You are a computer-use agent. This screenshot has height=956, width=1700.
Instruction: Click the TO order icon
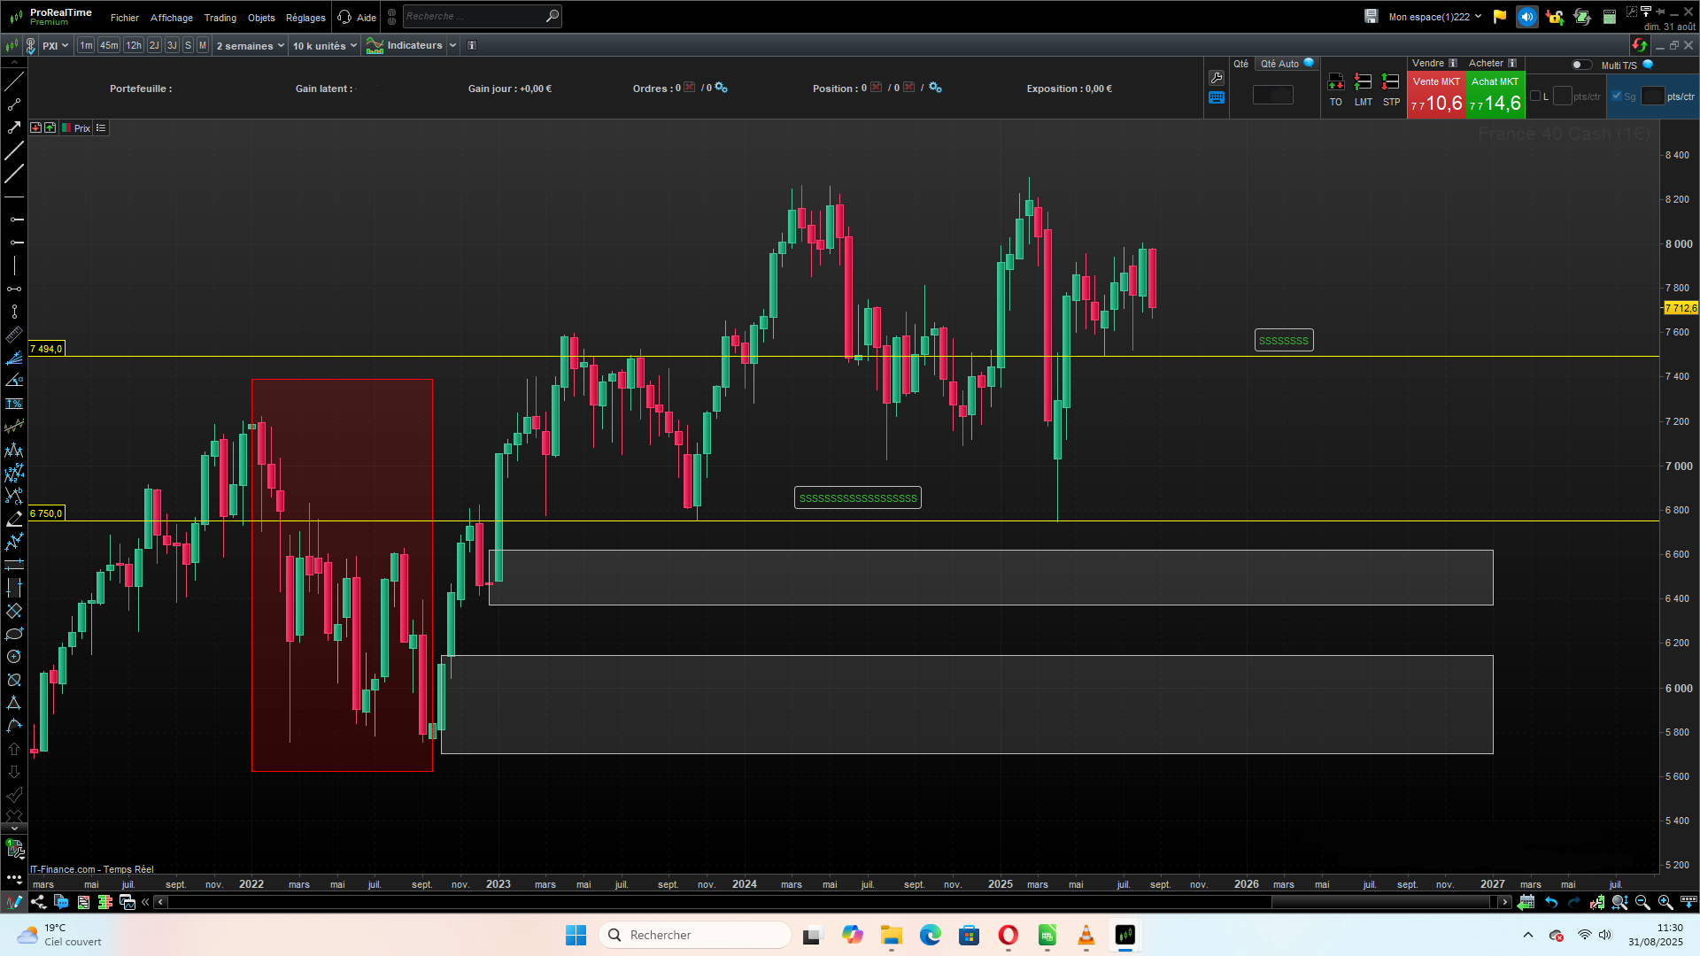tap(1335, 82)
